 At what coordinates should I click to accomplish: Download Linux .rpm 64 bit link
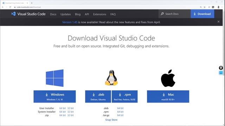pyautogui.click(x=120, y=112)
